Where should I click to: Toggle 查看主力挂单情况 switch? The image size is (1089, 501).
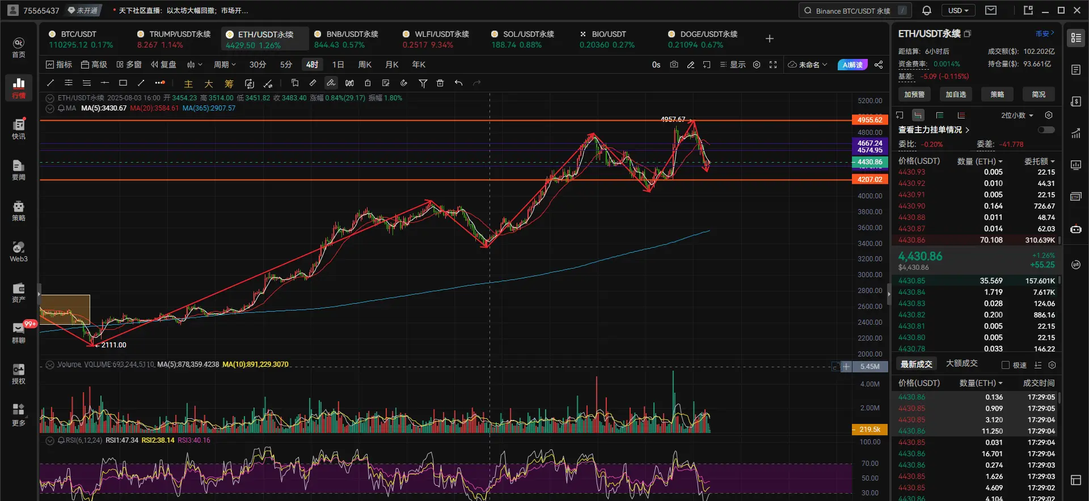tap(1046, 130)
